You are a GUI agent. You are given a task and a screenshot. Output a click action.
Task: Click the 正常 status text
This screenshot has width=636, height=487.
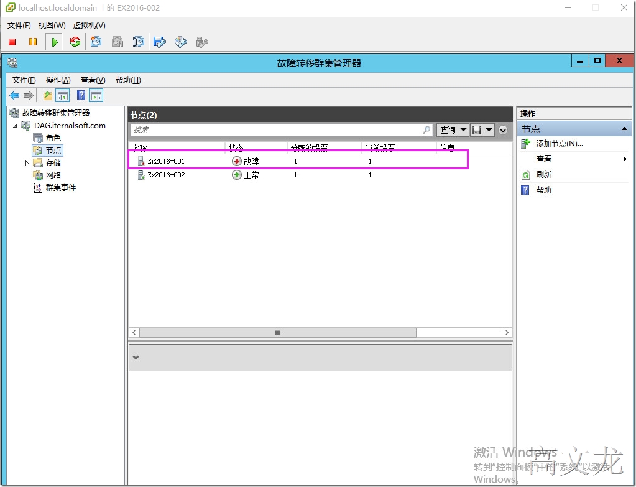coord(252,175)
